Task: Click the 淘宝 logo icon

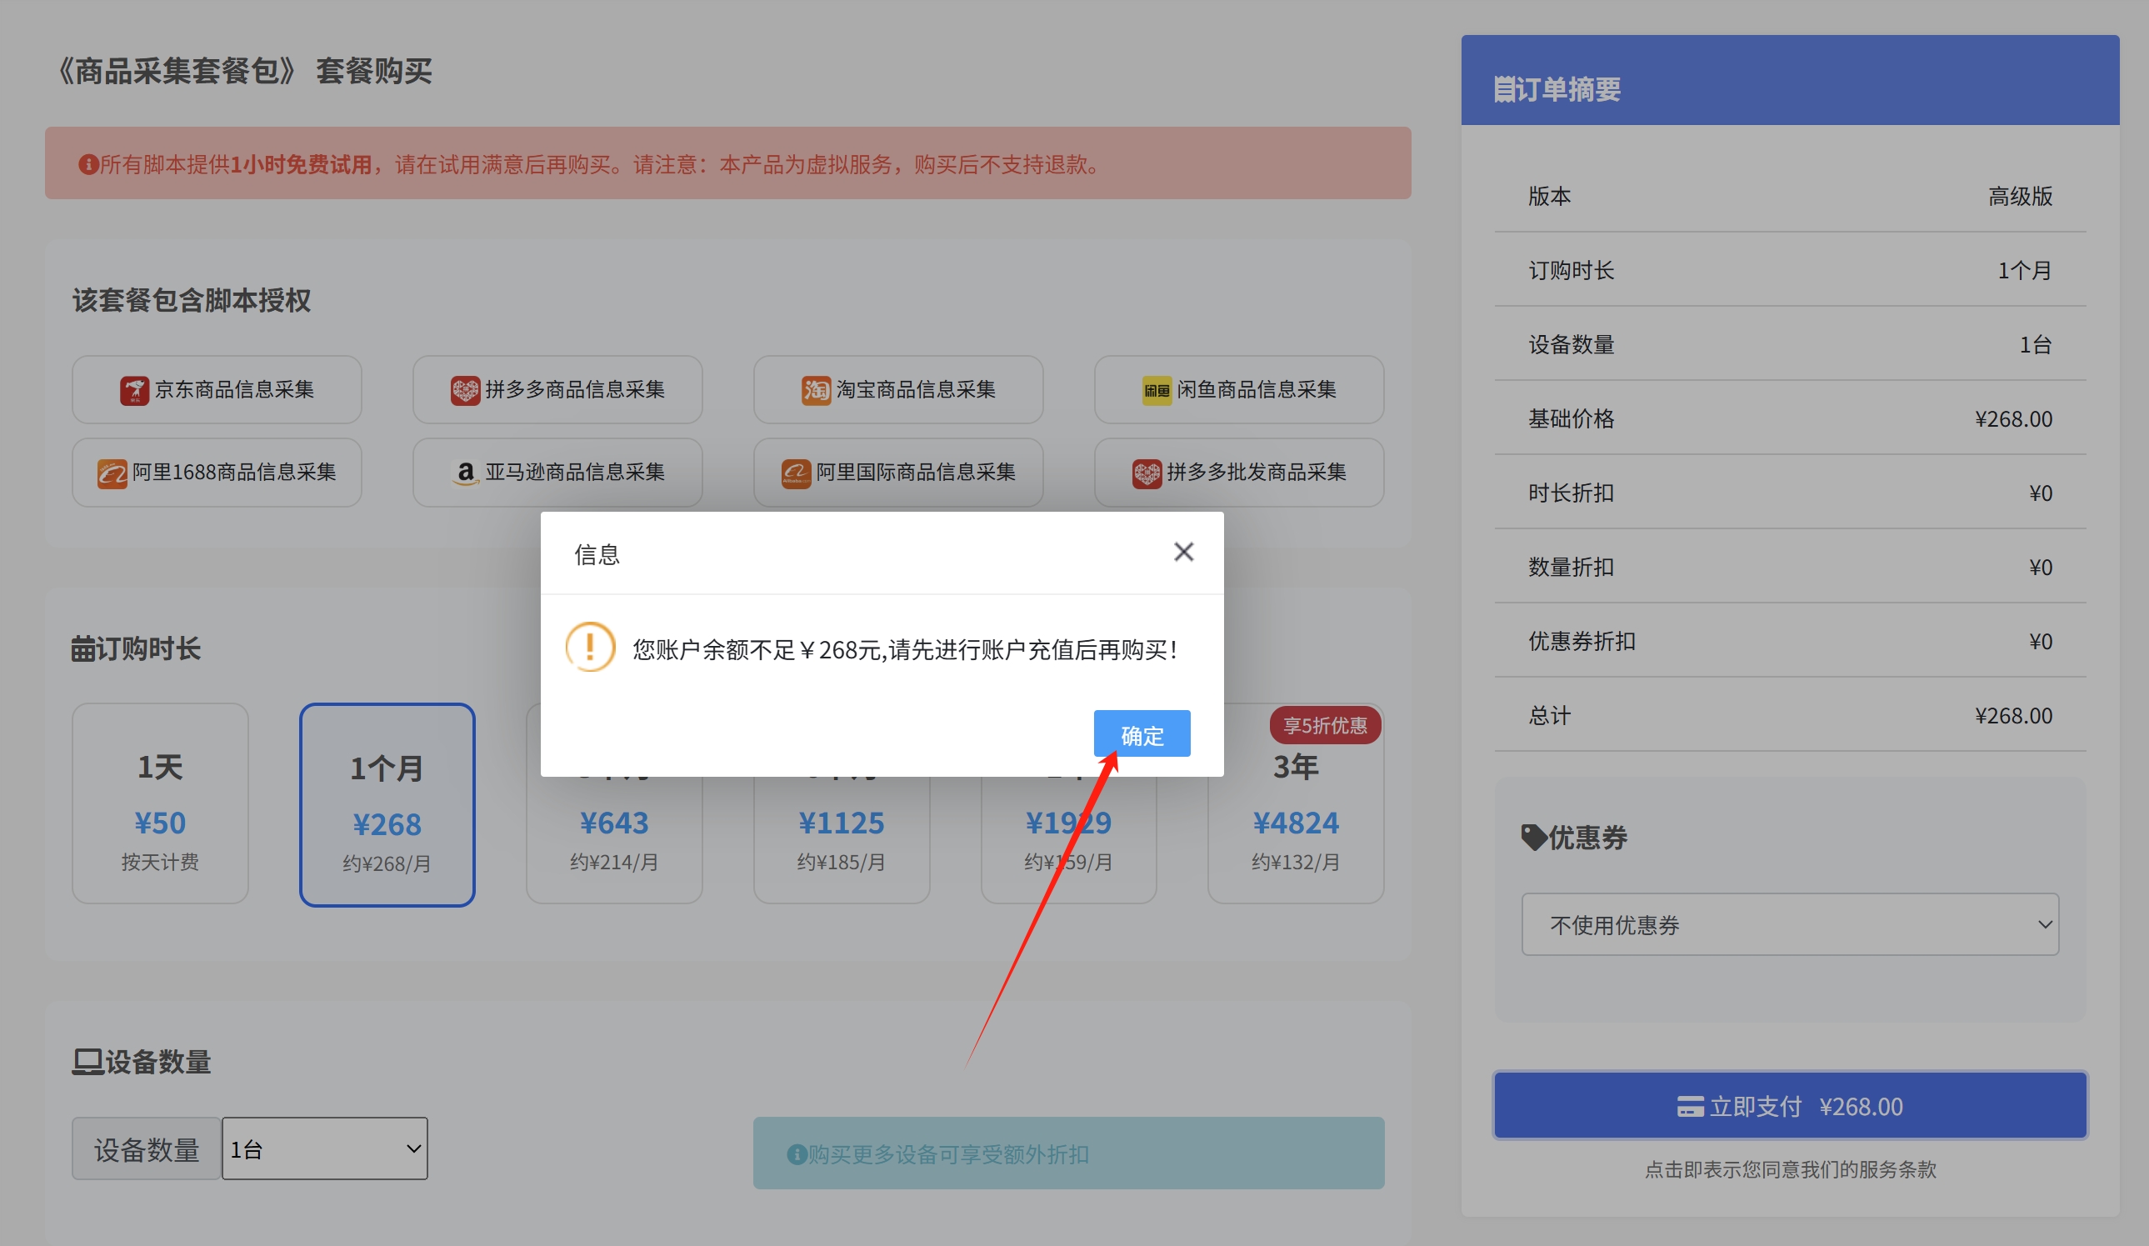Action: [816, 391]
